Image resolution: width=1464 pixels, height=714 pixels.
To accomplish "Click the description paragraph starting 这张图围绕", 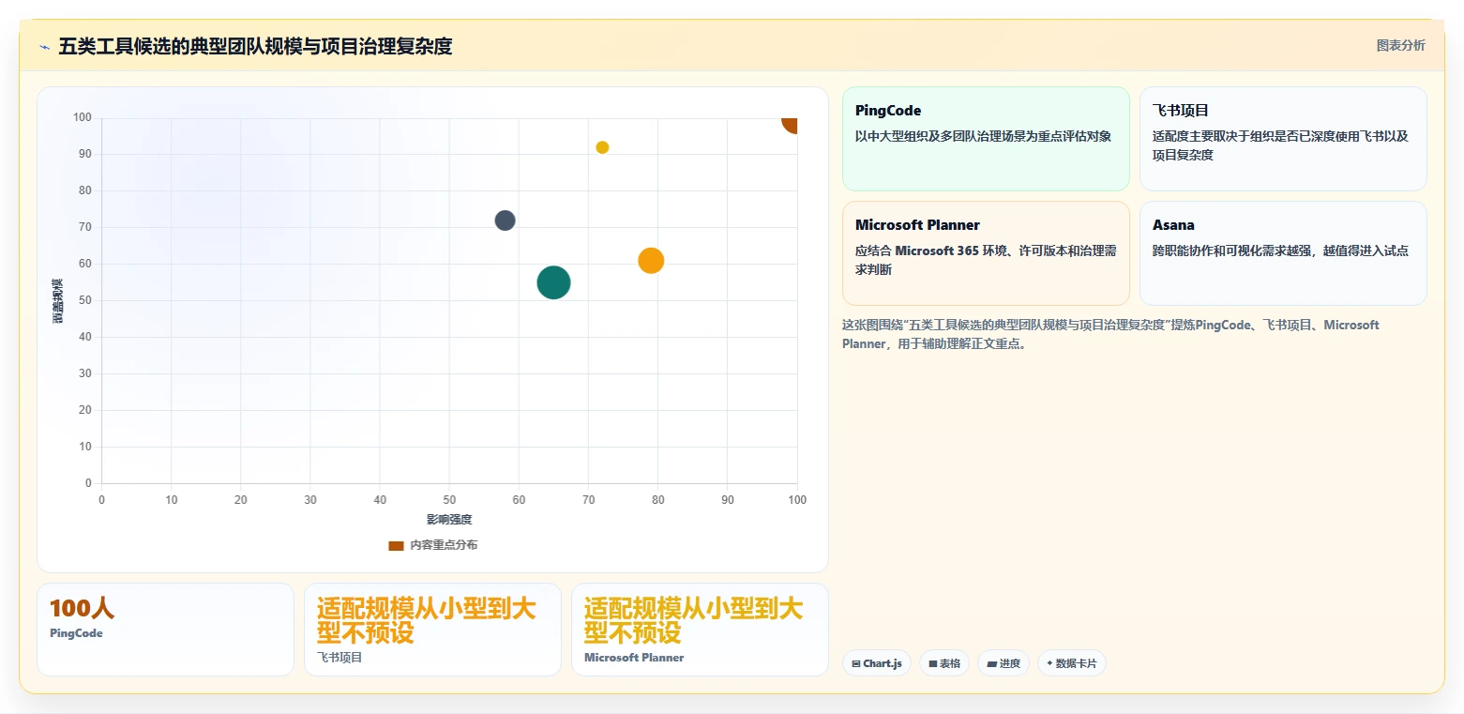I will 1110,334.
